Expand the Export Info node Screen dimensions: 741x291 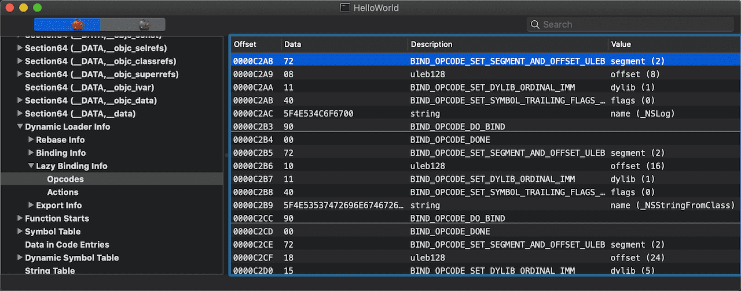click(x=31, y=206)
